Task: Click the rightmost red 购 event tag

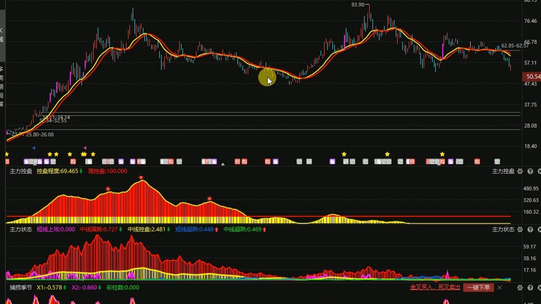Action: point(477,162)
